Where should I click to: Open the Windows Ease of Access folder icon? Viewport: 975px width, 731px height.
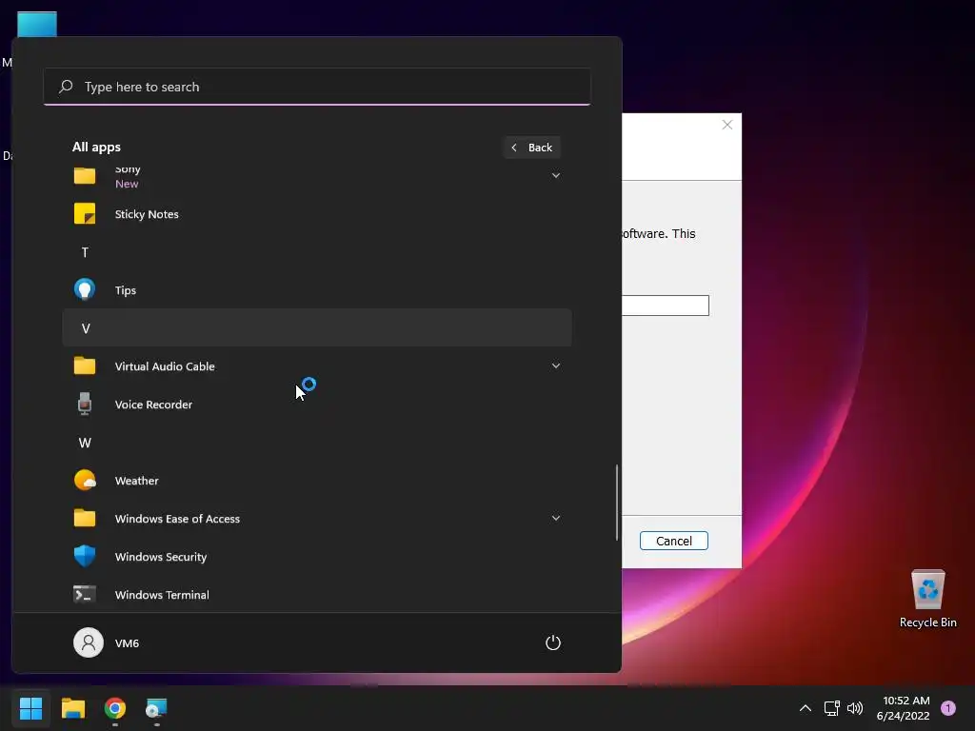pyautogui.click(x=85, y=518)
